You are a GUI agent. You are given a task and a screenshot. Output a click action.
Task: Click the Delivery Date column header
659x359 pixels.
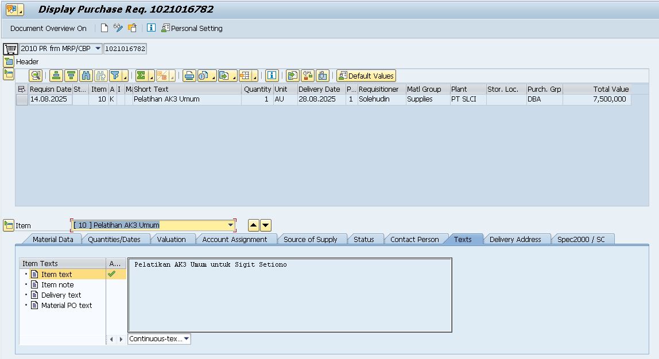click(x=321, y=89)
